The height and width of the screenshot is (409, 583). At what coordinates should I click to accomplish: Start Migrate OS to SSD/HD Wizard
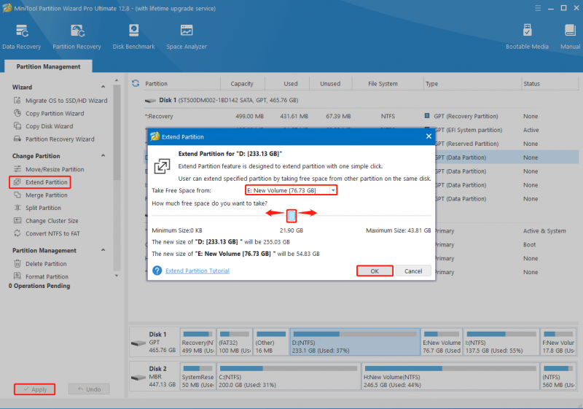point(60,101)
